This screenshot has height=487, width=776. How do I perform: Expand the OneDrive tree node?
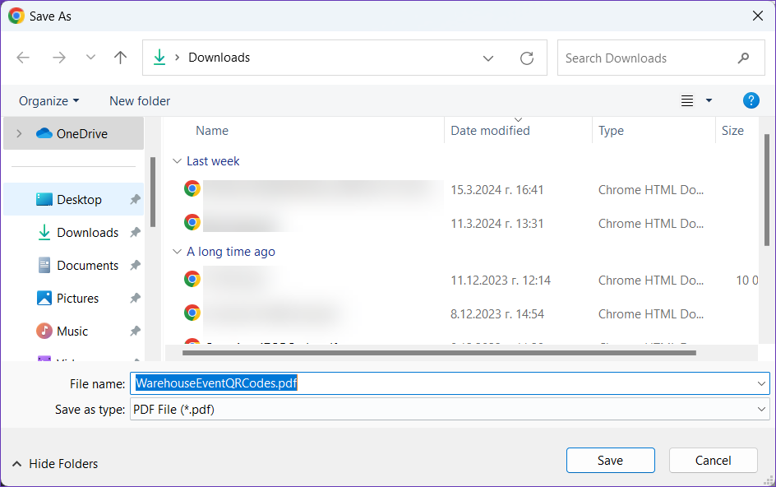(19, 133)
